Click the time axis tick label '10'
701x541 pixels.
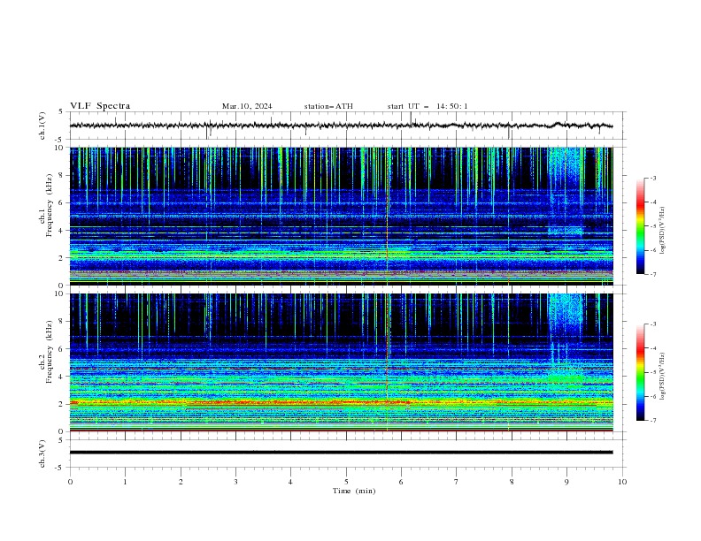click(x=622, y=482)
